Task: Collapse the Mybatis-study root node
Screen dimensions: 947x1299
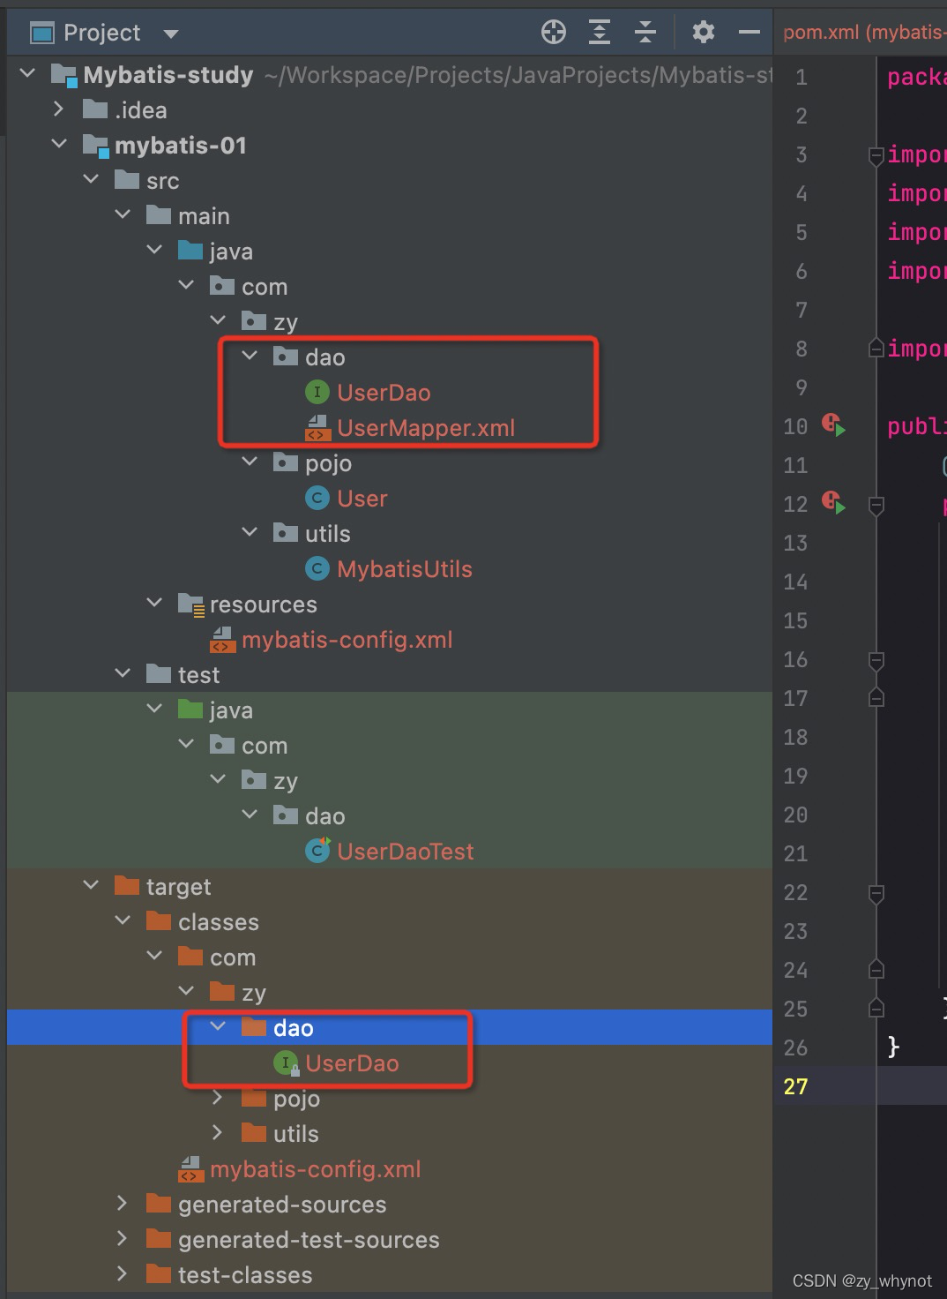Action: tap(27, 73)
